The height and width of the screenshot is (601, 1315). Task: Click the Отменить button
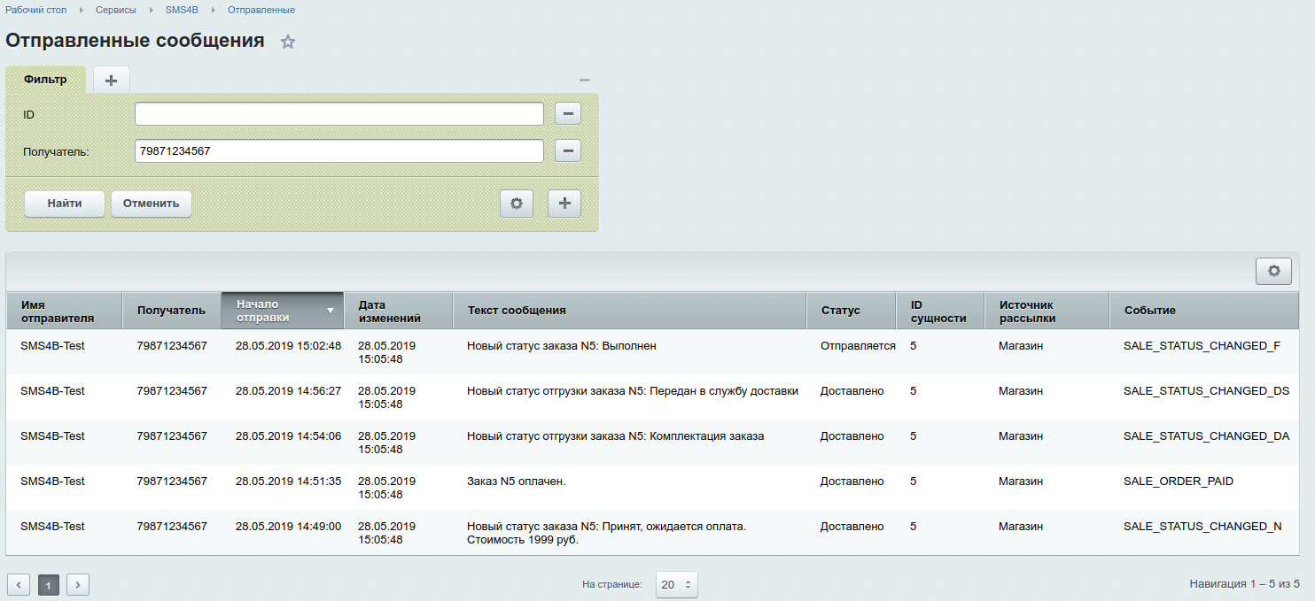[151, 204]
